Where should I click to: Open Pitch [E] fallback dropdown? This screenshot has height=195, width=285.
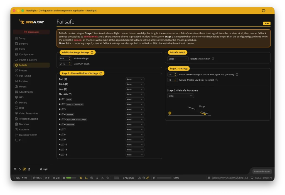135,84
